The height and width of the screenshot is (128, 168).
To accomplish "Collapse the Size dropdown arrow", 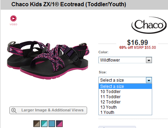I will point(149,80).
